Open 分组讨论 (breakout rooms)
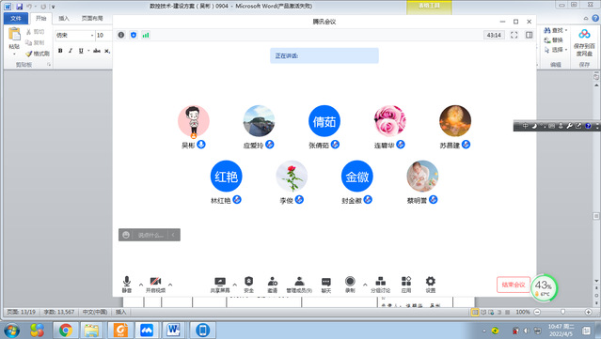Viewport: 601px width, 339px height. point(380,285)
